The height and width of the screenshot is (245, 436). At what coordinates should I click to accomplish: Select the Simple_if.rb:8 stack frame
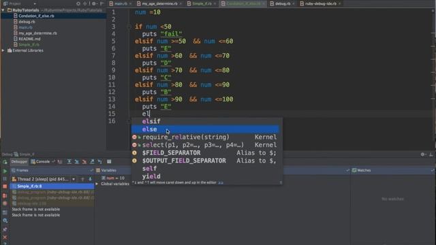[x=52, y=186]
